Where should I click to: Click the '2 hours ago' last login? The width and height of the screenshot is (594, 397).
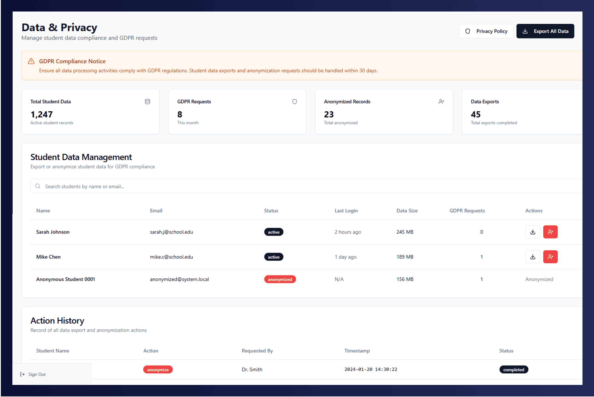point(348,232)
